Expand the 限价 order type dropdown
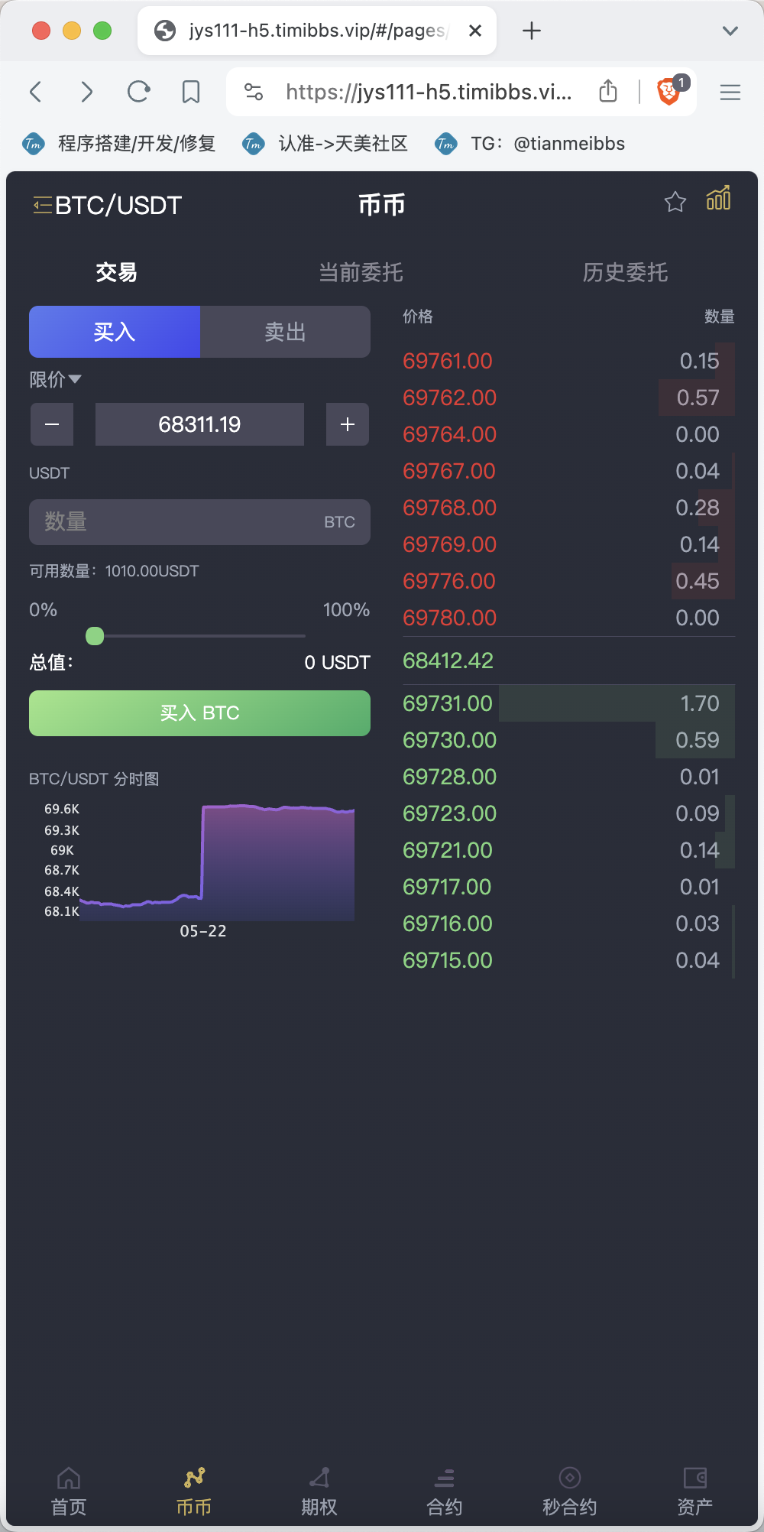The height and width of the screenshot is (1532, 764). click(x=55, y=379)
